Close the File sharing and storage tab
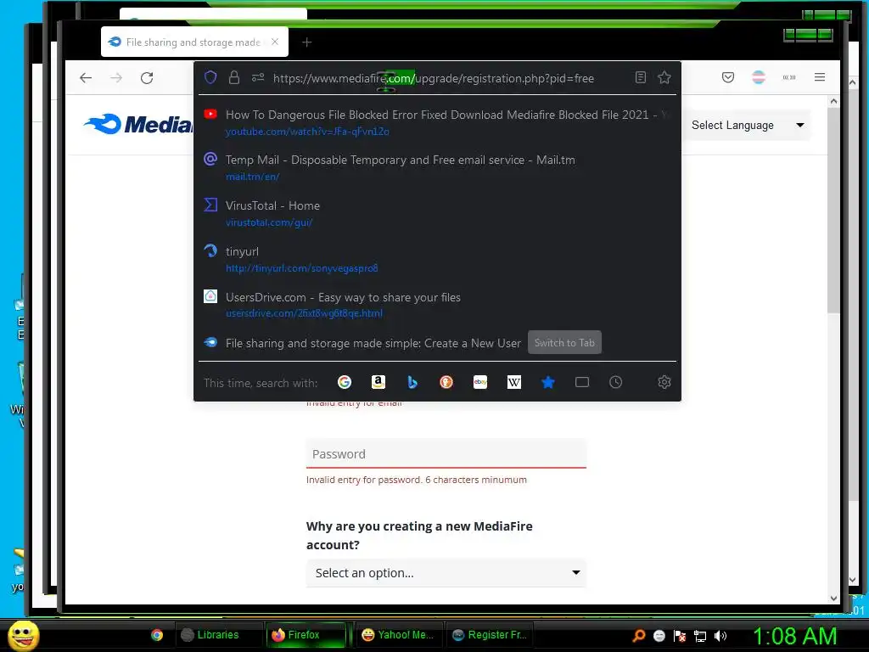 275,42
